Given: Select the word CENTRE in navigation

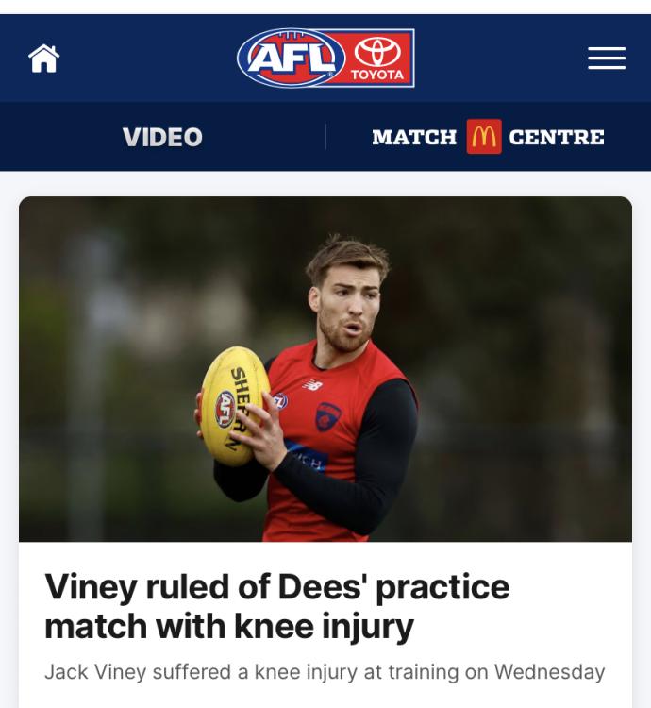Looking at the screenshot, I should [x=557, y=137].
